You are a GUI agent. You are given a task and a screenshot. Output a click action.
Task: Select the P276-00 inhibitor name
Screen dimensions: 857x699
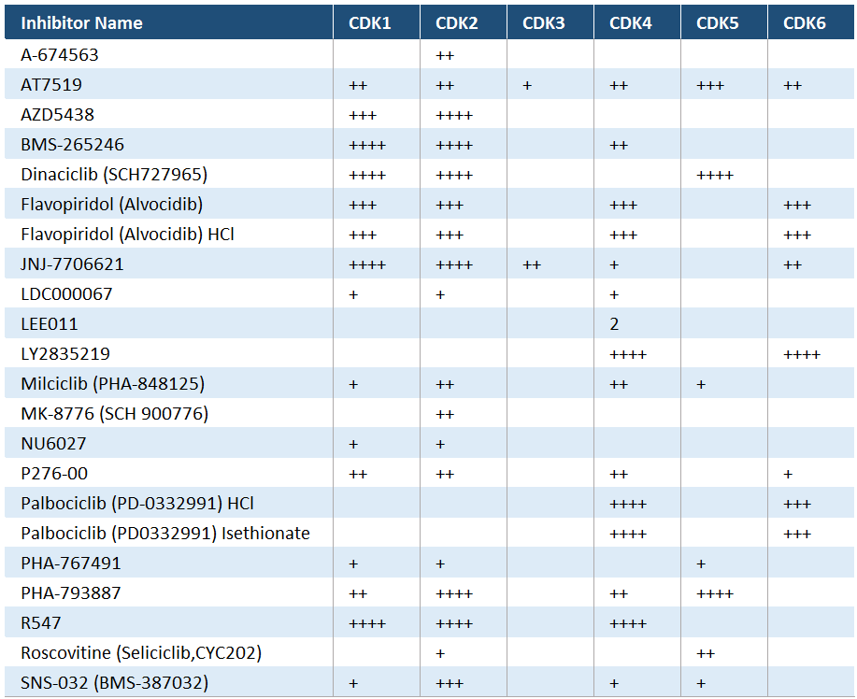[54, 473]
